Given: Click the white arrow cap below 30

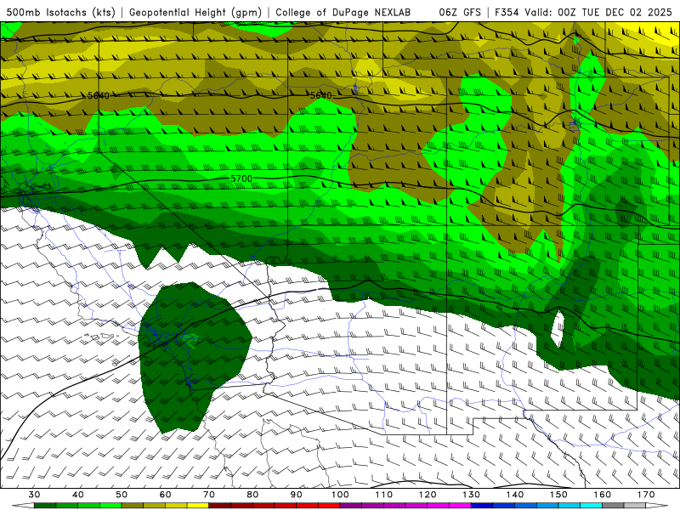Looking at the screenshot, I should [x=23, y=506].
